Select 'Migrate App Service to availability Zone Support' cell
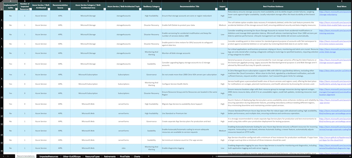The height and width of the screenshot is (158, 352). (189, 104)
